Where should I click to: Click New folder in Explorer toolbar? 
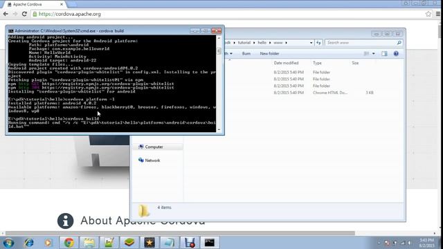point(269,54)
